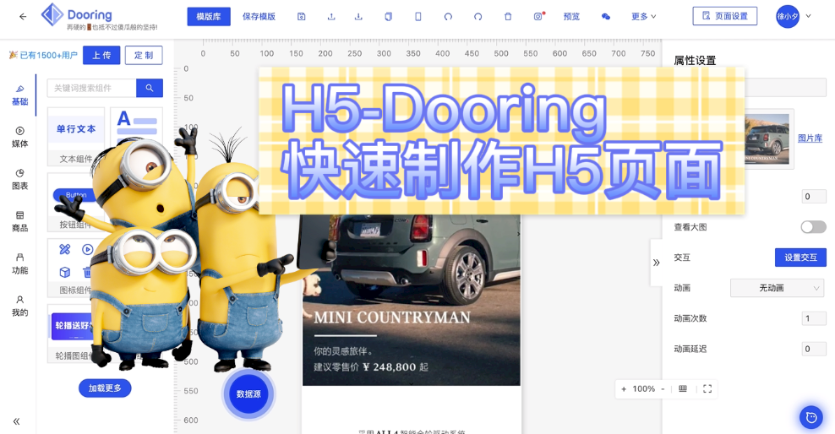Click the 设置交互 button
This screenshot has height=434, width=835.
click(800, 258)
